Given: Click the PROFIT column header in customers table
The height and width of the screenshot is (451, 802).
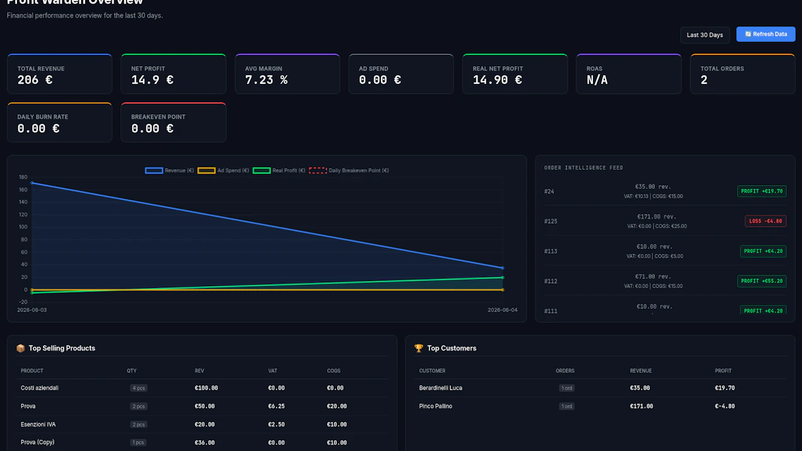Looking at the screenshot, I should point(723,371).
